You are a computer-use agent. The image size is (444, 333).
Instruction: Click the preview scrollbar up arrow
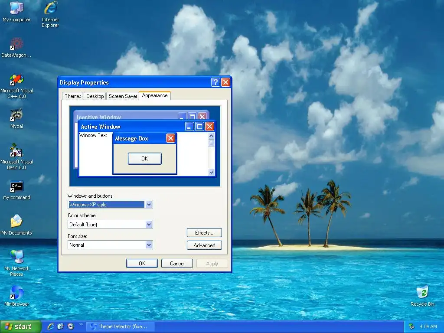tap(211, 136)
